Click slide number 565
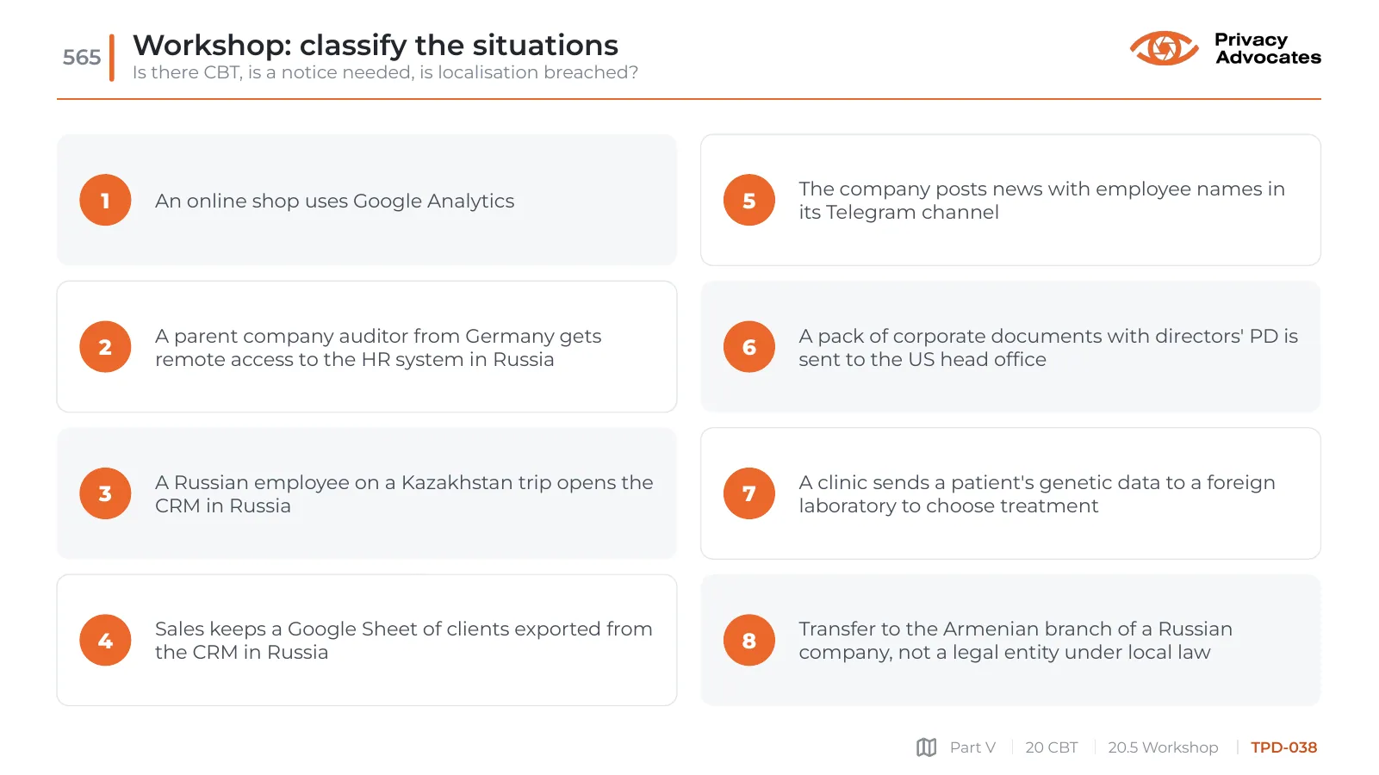The image size is (1379, 775). click(x=82, y=58)
